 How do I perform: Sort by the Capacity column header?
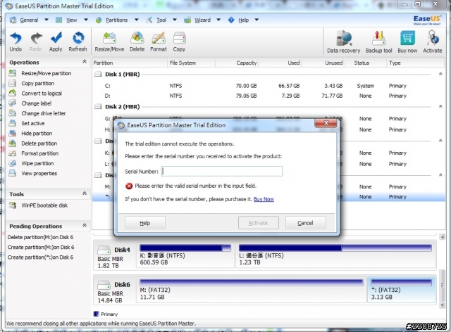pos(237,63)
